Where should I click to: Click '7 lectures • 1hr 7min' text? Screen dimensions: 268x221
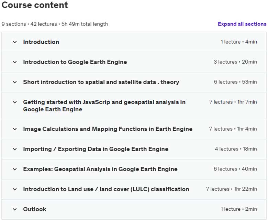pos(233,102)
